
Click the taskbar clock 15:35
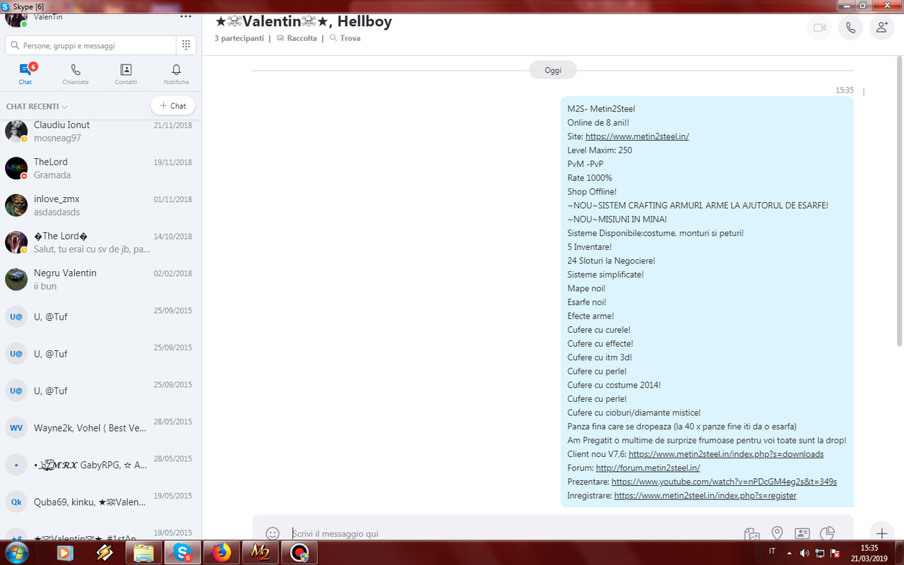click(869, 552)
